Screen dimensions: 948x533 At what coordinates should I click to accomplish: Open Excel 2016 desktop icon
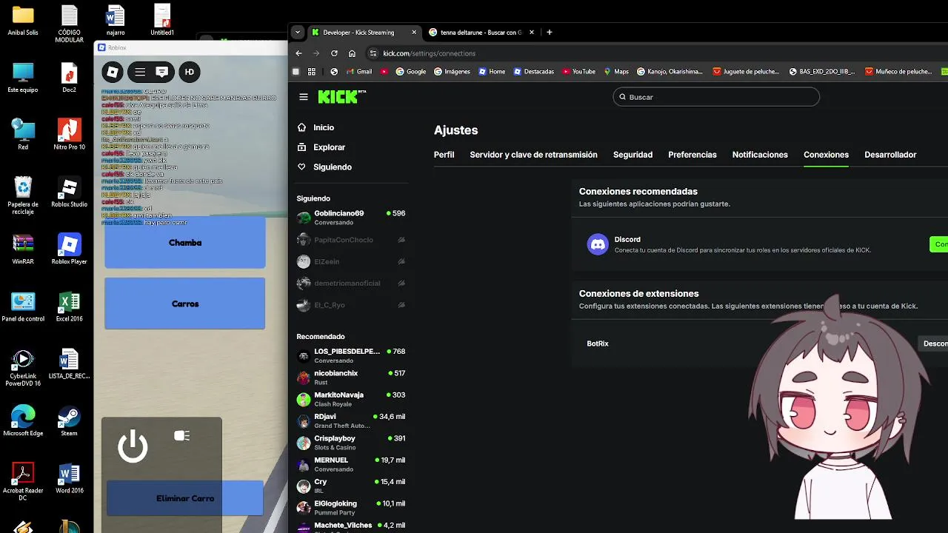tap(69, 307)
